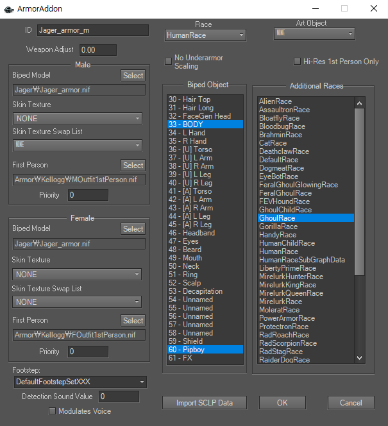The height and width of the screenshot is (426, 388).
Task: Expand the Male Skin Texture dropdown
Action: tap(78, 119)
